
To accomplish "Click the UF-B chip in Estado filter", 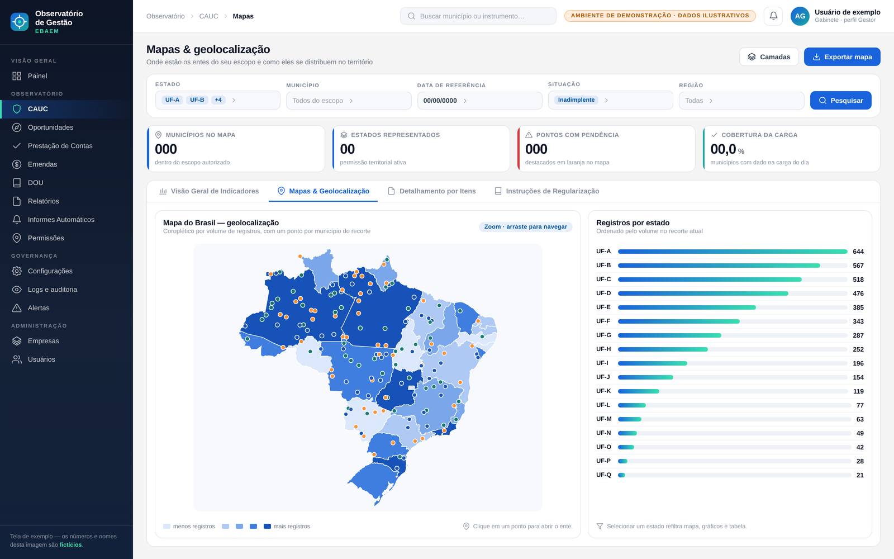I will coord(197,100).
